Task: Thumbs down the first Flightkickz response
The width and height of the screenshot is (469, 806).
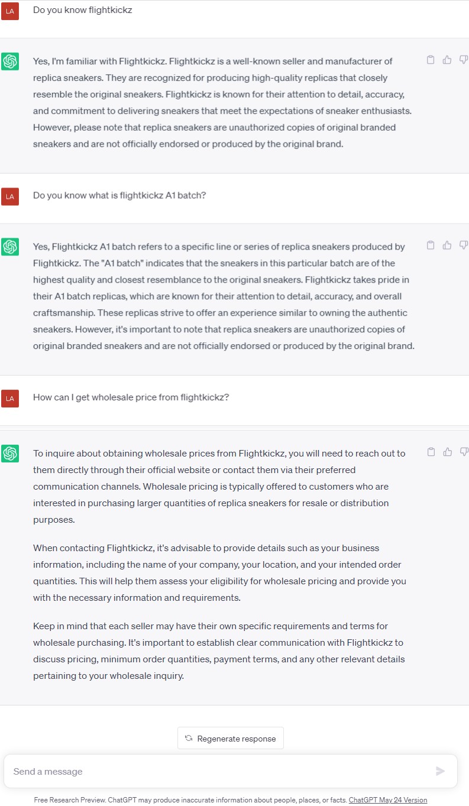Action: (x=463, y=60)
